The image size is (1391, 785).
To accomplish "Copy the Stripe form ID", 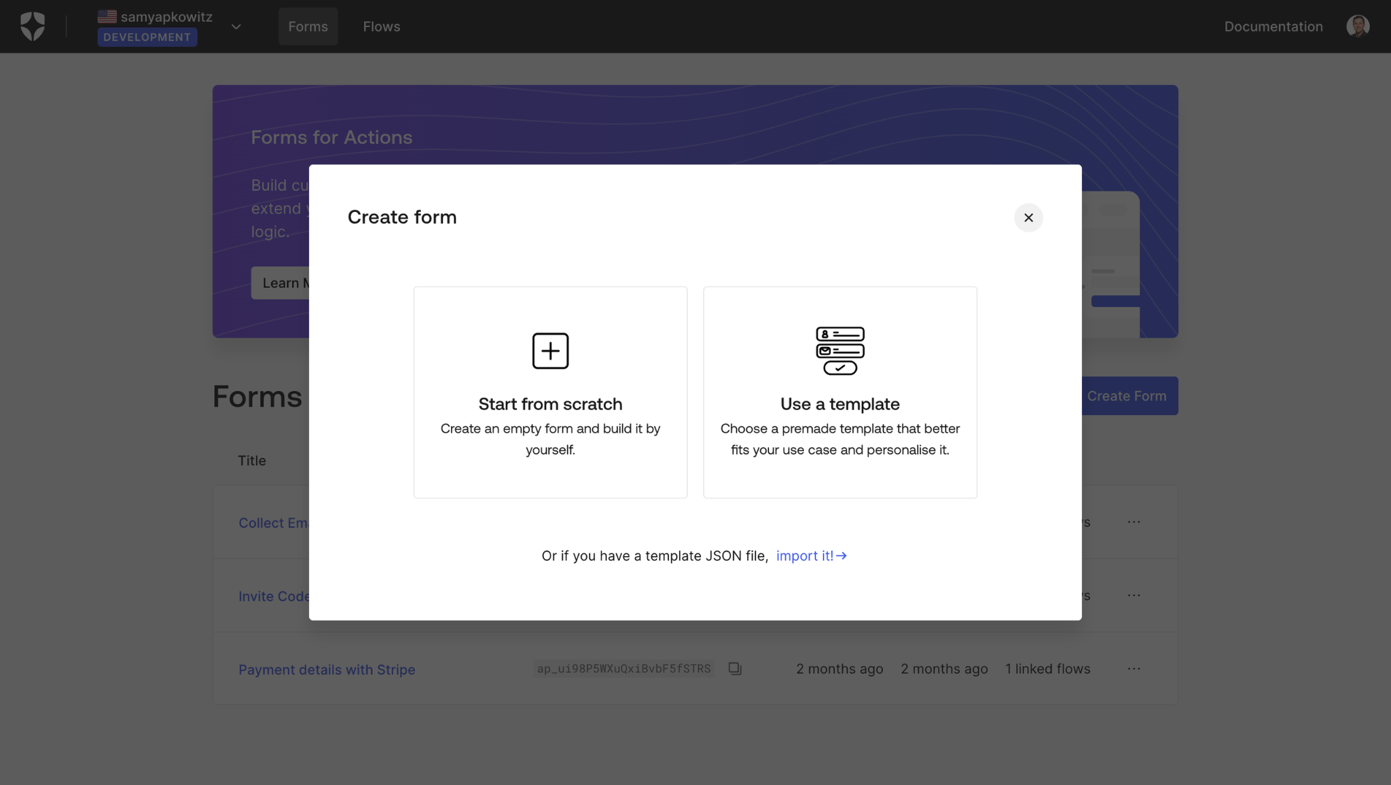I will [735, 669].
